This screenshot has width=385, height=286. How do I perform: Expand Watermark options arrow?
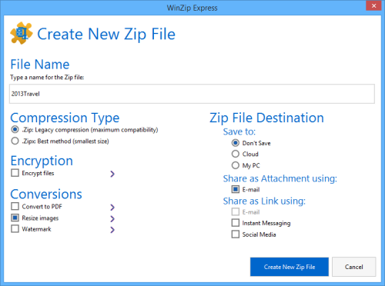(x=112, y=230)
